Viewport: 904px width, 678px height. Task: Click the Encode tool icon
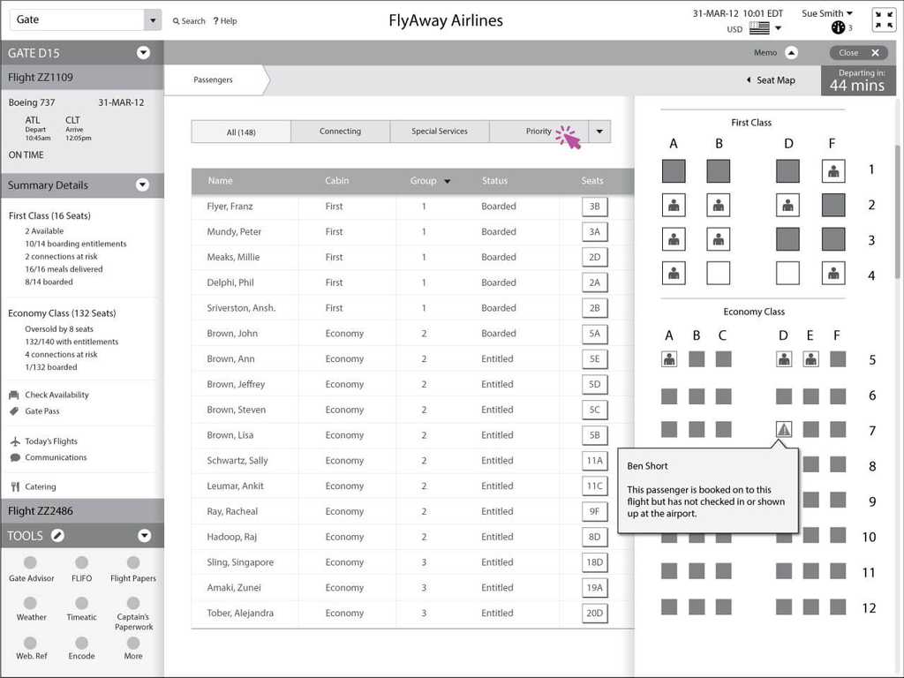click(81, 642)
